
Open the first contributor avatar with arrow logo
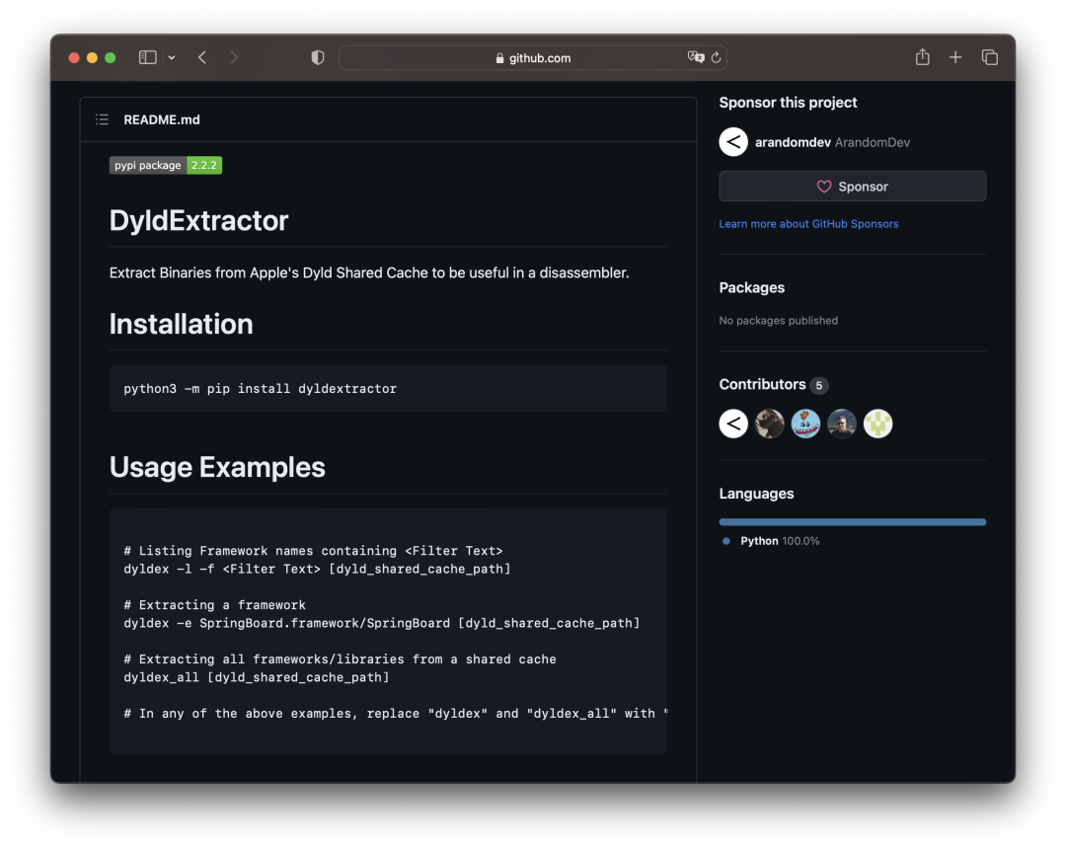[x=733, y=424]
